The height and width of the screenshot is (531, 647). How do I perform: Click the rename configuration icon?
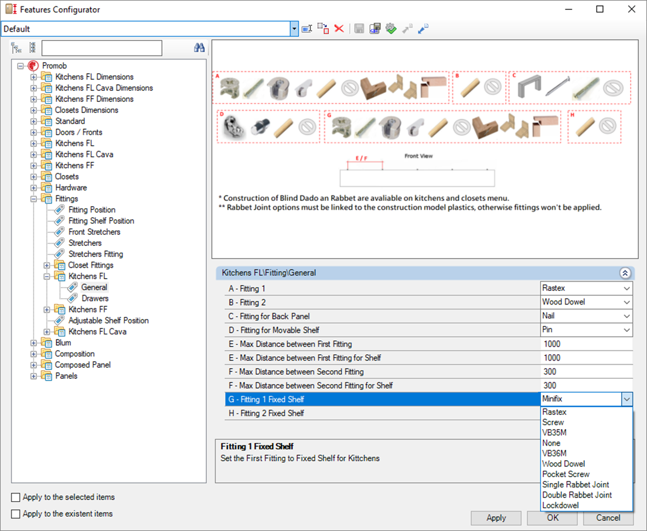click(307, 29)
